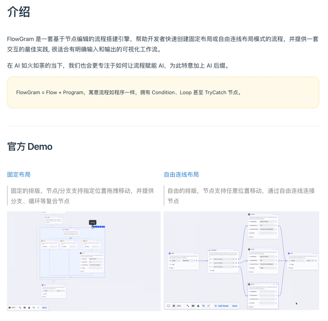Click the 56% zoom field
328x321 pixels.
click(180, 306)
